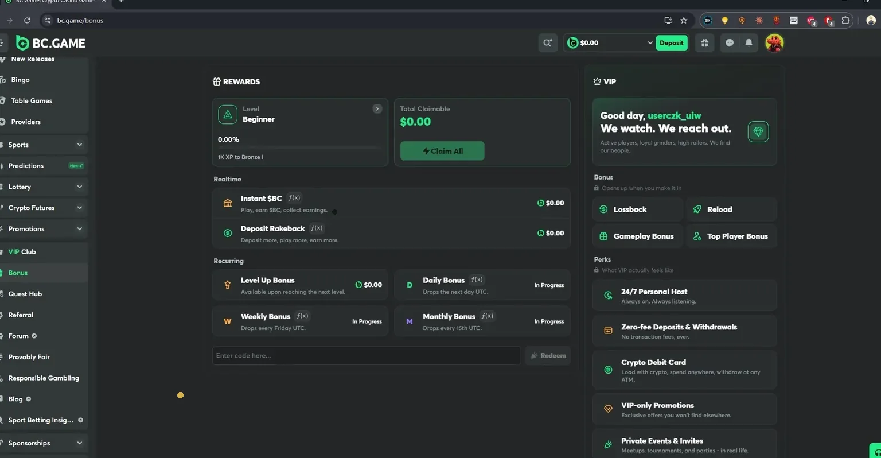Open the browser extensions puzzle icon

pyautogui.click(x=845, y=20)
